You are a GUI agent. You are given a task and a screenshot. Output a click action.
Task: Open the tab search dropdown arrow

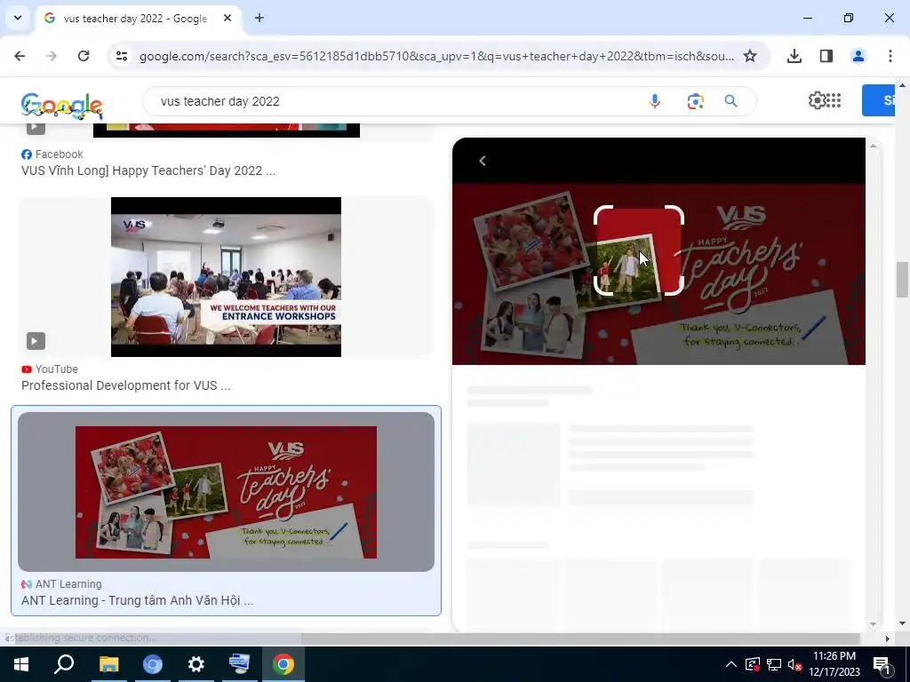point(18,18)
